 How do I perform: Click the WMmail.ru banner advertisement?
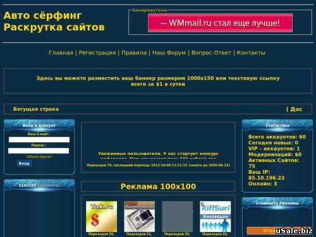[220, 23]
